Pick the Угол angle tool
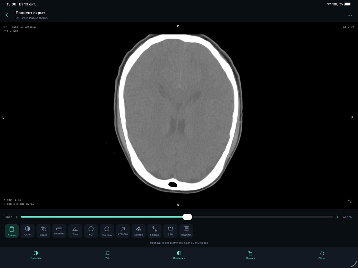 click(x=75, y=231)
